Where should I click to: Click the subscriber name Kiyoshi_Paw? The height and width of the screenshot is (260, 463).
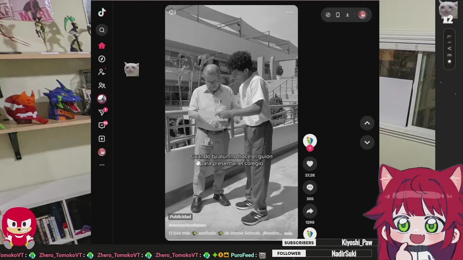tap(357, 243)
